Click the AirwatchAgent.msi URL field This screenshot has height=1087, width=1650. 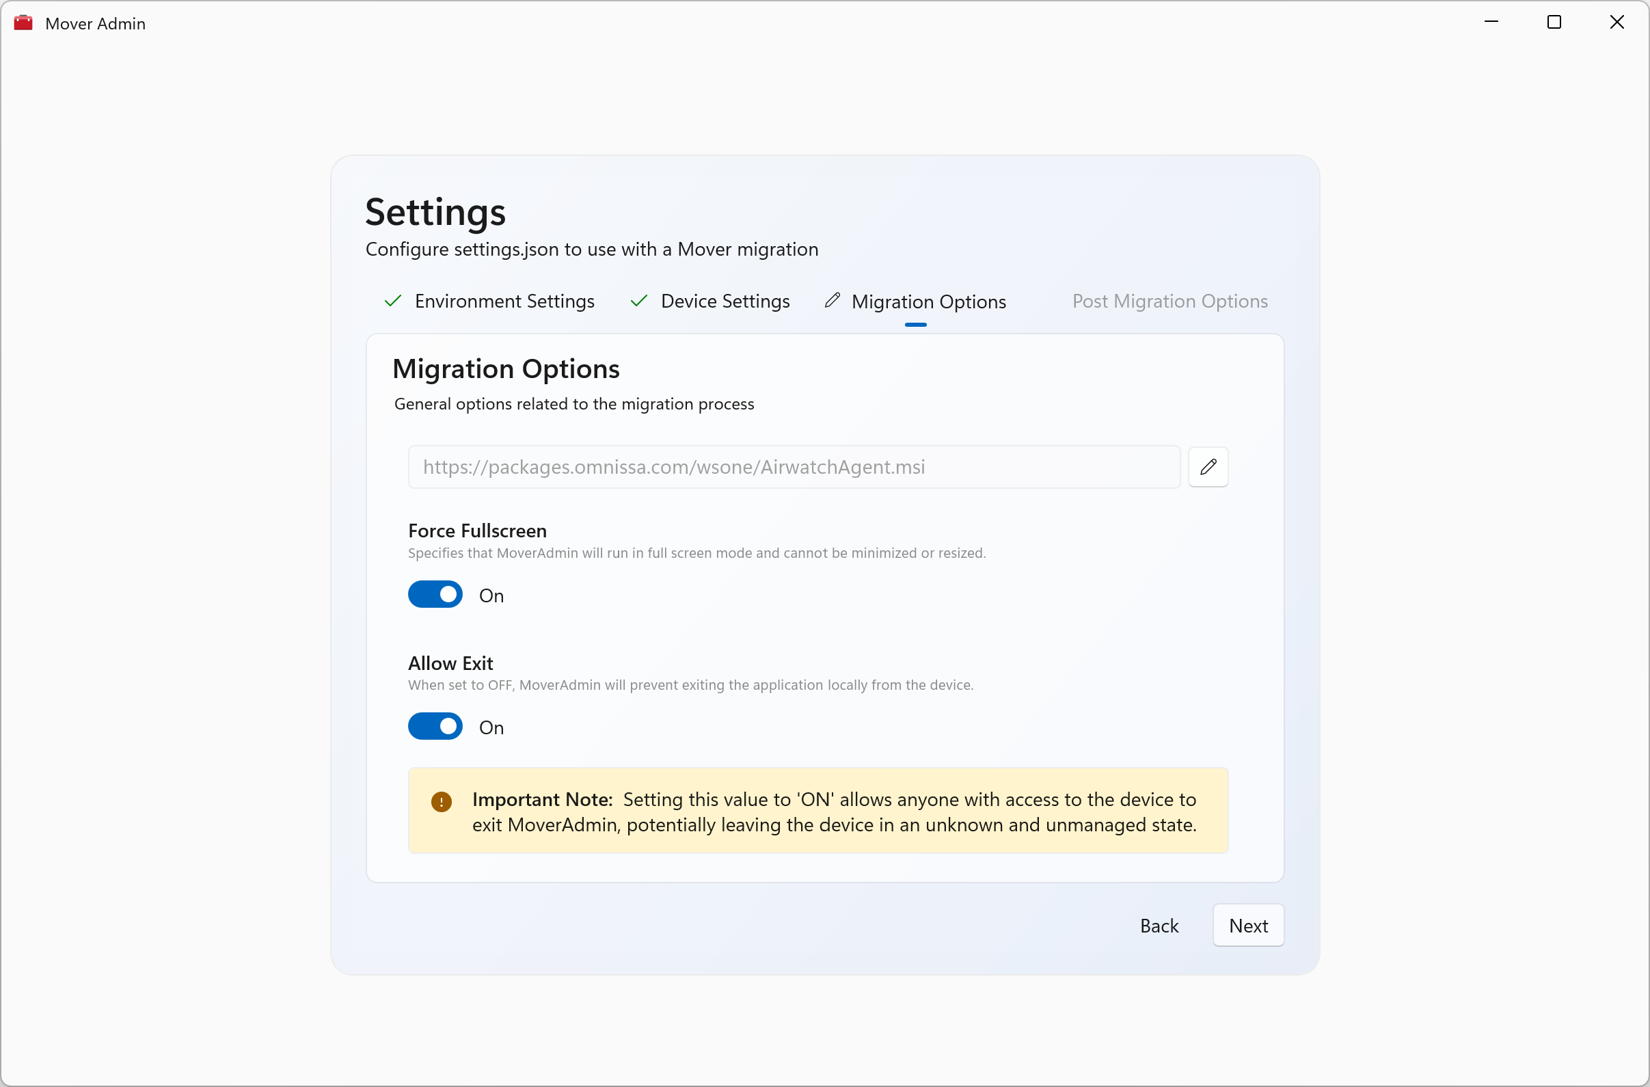click(794, 467)
